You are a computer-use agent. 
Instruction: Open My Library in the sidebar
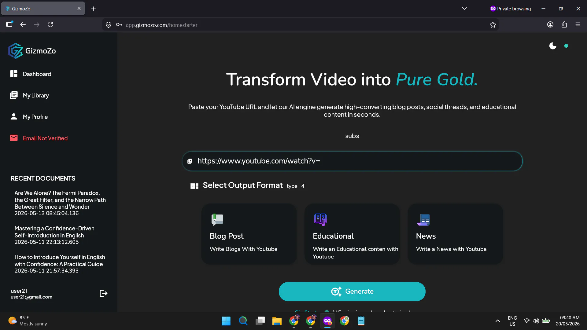tap(35, 95)
